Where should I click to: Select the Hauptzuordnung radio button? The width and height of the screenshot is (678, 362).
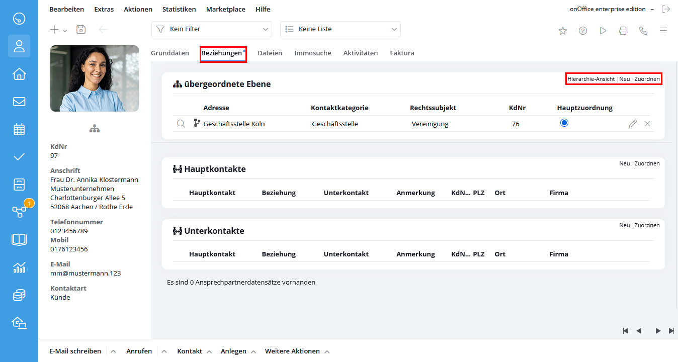(x=564, y=123)
